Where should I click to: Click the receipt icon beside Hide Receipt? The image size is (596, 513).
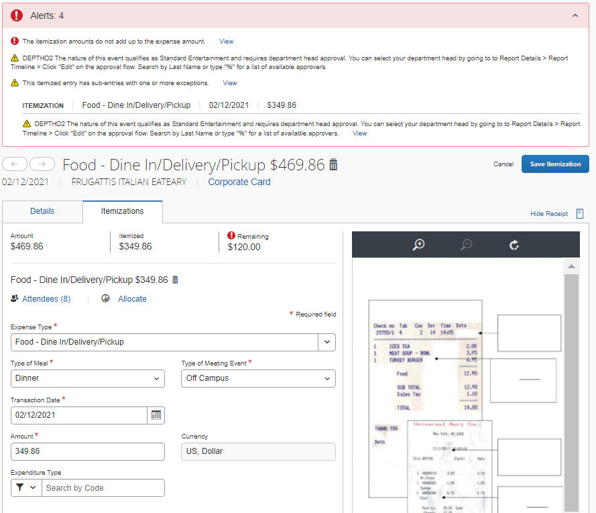(579, 213)
